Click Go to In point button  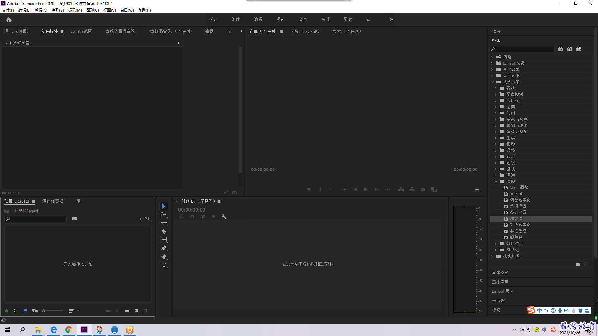tap(344, 189)
